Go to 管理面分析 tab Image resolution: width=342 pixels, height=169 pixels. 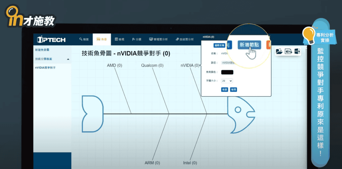(160, 39)
